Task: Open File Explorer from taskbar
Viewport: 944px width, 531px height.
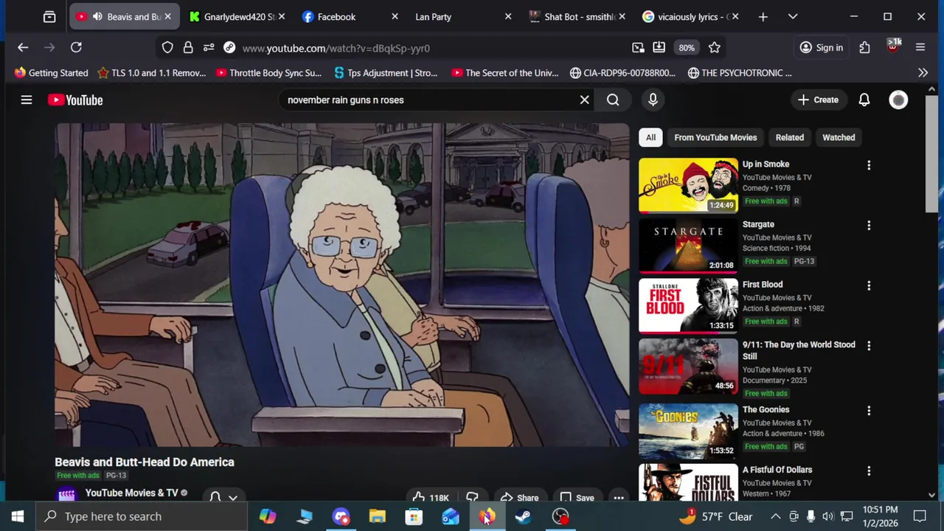Action: pyautogui.click(x=378, y=516)
